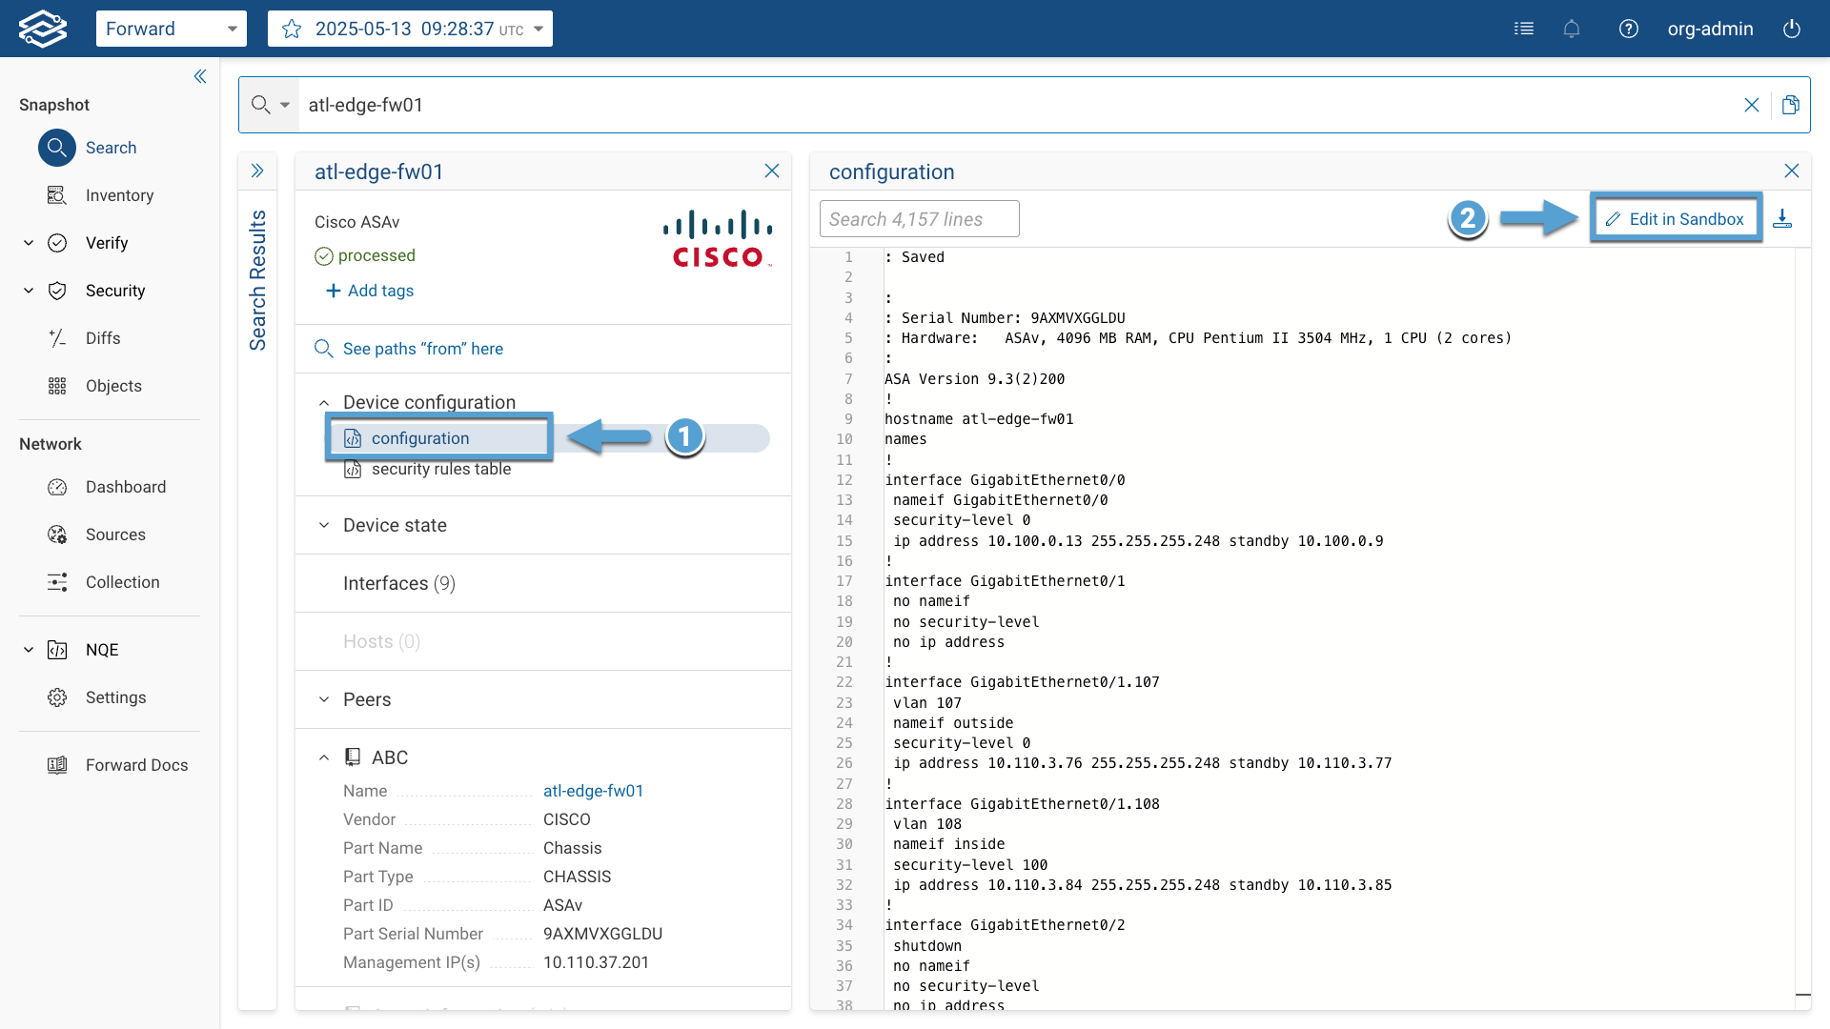Star the current snapshot as favorite
1830x1029 pixels.
pos(292,29)
